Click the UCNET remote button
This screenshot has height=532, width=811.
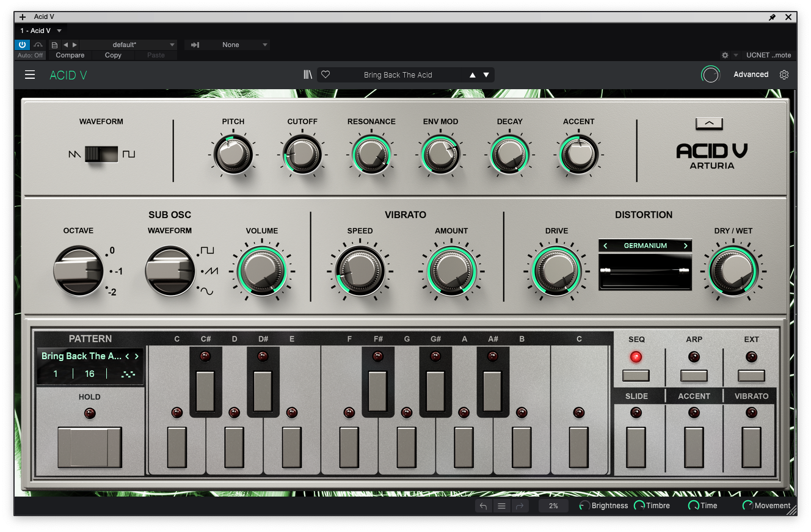pyautogui.click(x=768, y=55)
